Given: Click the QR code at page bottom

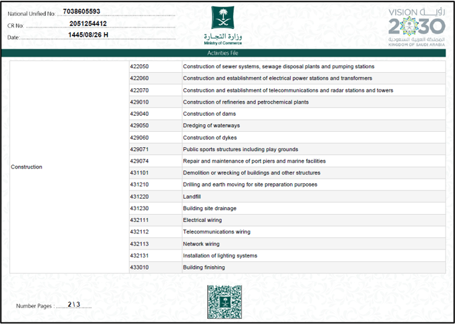Looking at the screenshot, I should click(224, 302).
